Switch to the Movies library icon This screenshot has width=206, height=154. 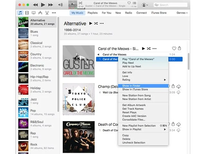tap(27, 13)
